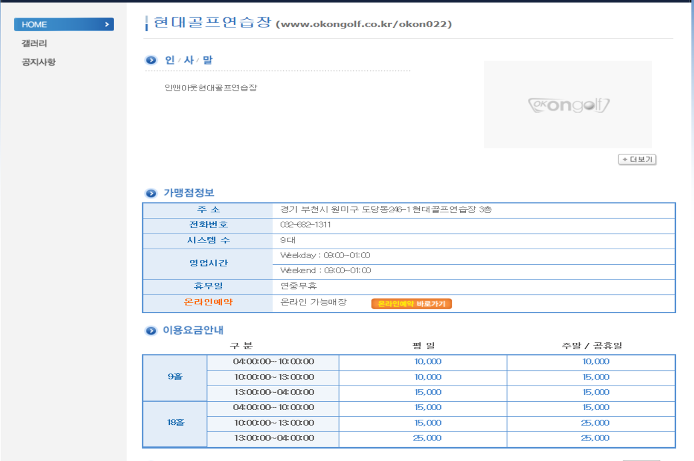Open the 갤러리 menu
Screen dimensions: 694x461
(35, 44)
